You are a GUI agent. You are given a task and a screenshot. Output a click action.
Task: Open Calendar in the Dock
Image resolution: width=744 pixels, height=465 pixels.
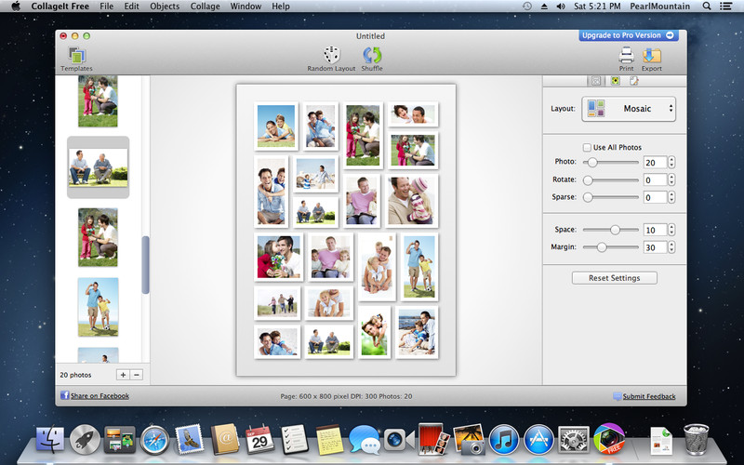259,439
